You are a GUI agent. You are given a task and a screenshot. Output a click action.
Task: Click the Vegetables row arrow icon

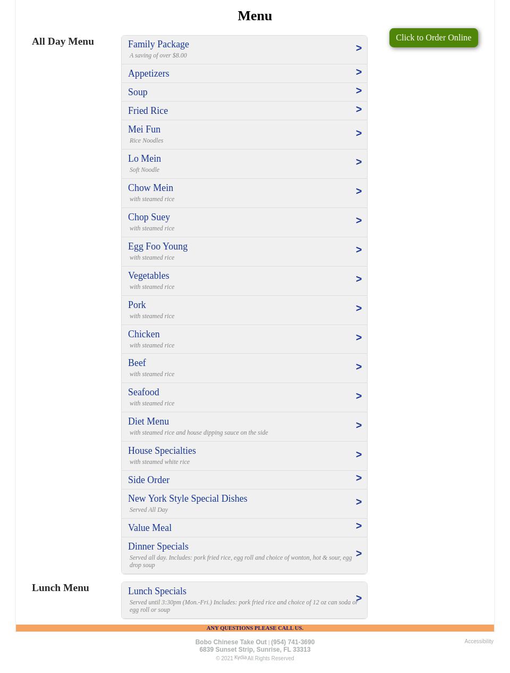359,279
